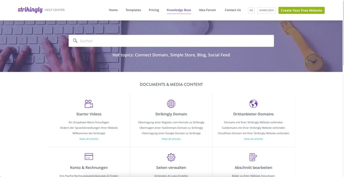344x177 pixels.
Task: Click the Seiten verwalten gear icon
Action: point(171,157)
